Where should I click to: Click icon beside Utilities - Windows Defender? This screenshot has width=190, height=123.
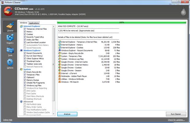coord(59,79)
